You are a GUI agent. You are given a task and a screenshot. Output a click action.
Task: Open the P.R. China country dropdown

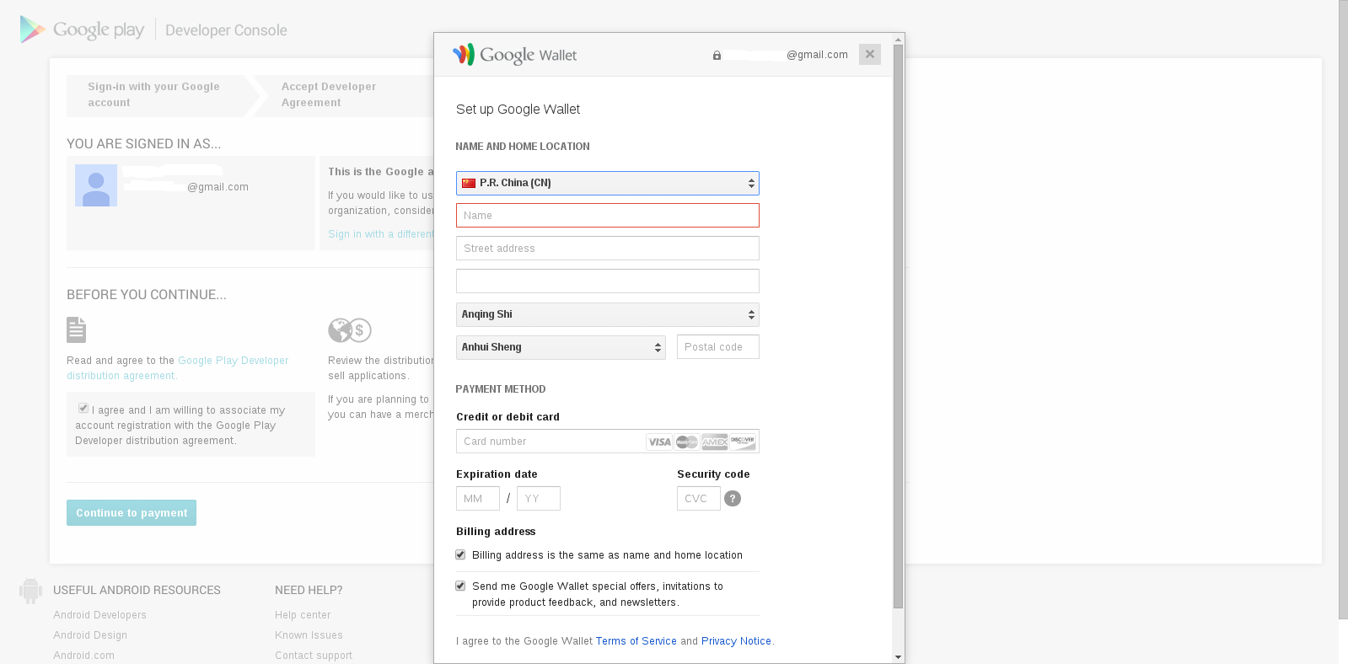607,183
